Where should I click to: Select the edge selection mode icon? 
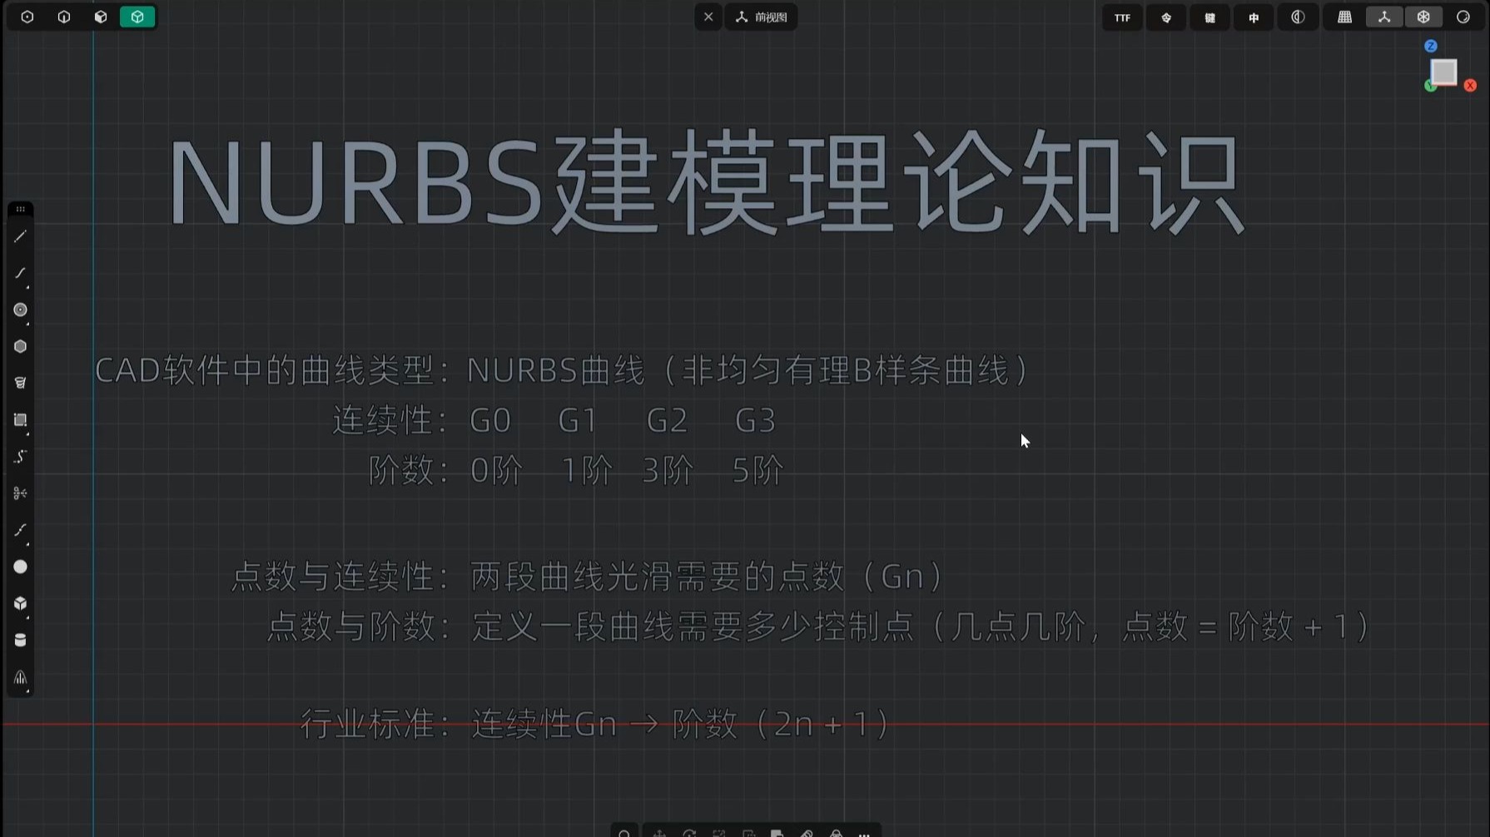pos(64,17)
